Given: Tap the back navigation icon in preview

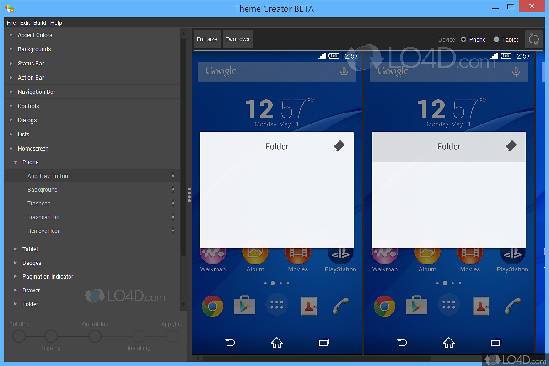Looking at the screenshot, I should click(x=230, y=342).
